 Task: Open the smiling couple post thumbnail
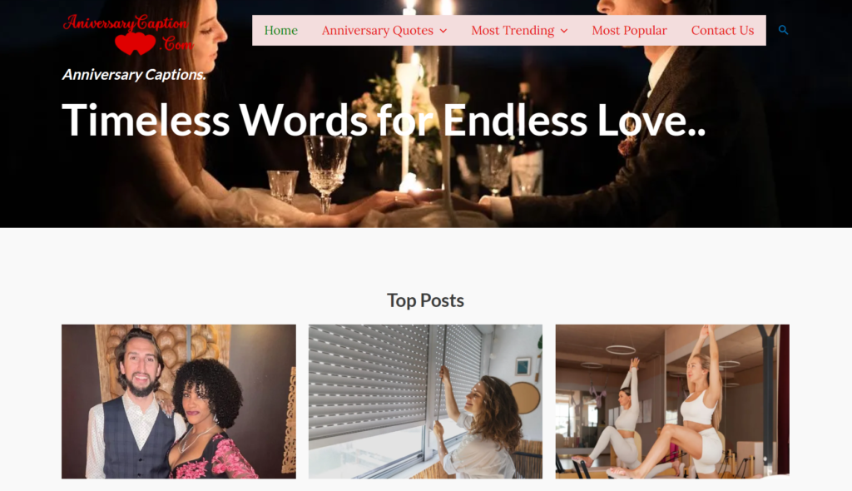179,401
